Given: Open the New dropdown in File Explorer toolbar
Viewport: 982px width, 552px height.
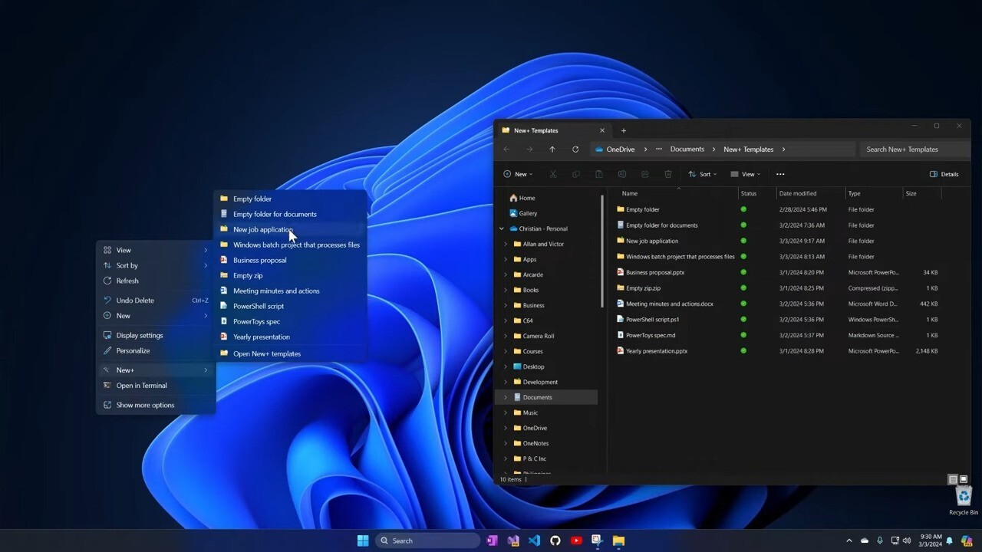Looking at the screenshot, I should coord(518,174).
